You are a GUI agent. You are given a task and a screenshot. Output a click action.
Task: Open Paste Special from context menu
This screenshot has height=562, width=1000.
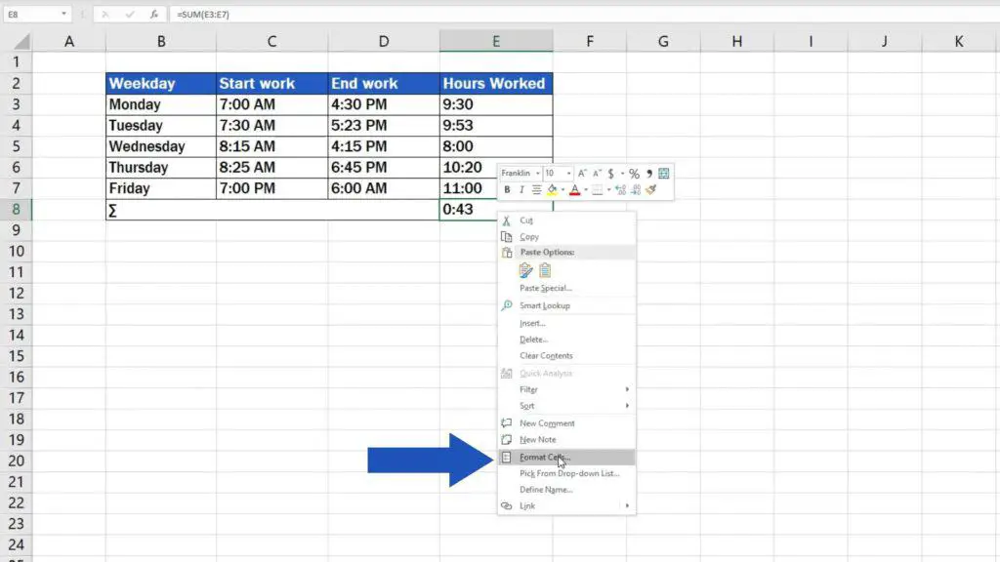[x=566, y=288]
